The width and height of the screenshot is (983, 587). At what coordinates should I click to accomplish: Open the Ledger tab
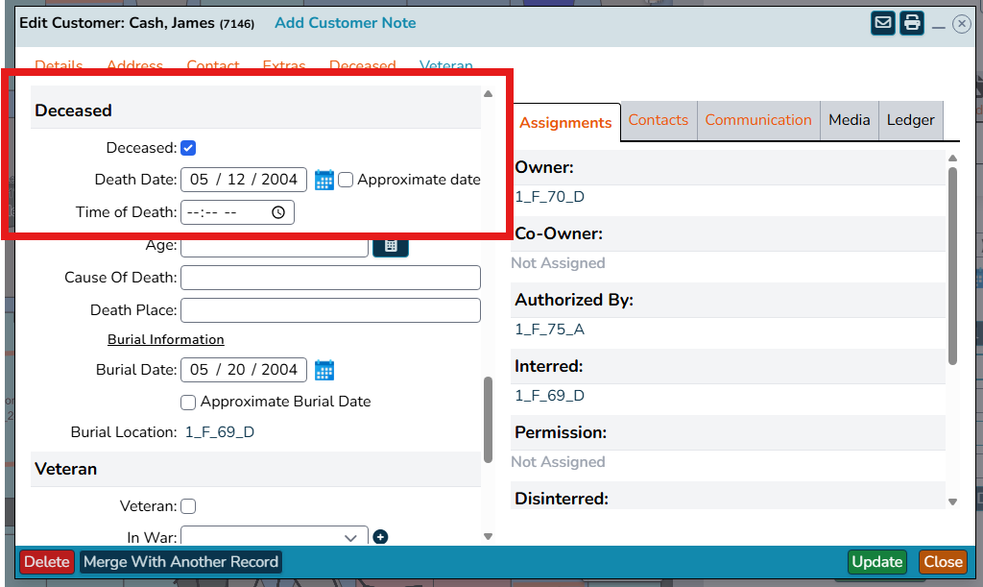pyautogui.click(x=910, y=120)
